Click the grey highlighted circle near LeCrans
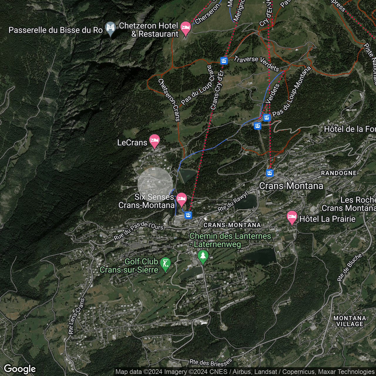This screenshot has height=376, width=376. (155, 185)
